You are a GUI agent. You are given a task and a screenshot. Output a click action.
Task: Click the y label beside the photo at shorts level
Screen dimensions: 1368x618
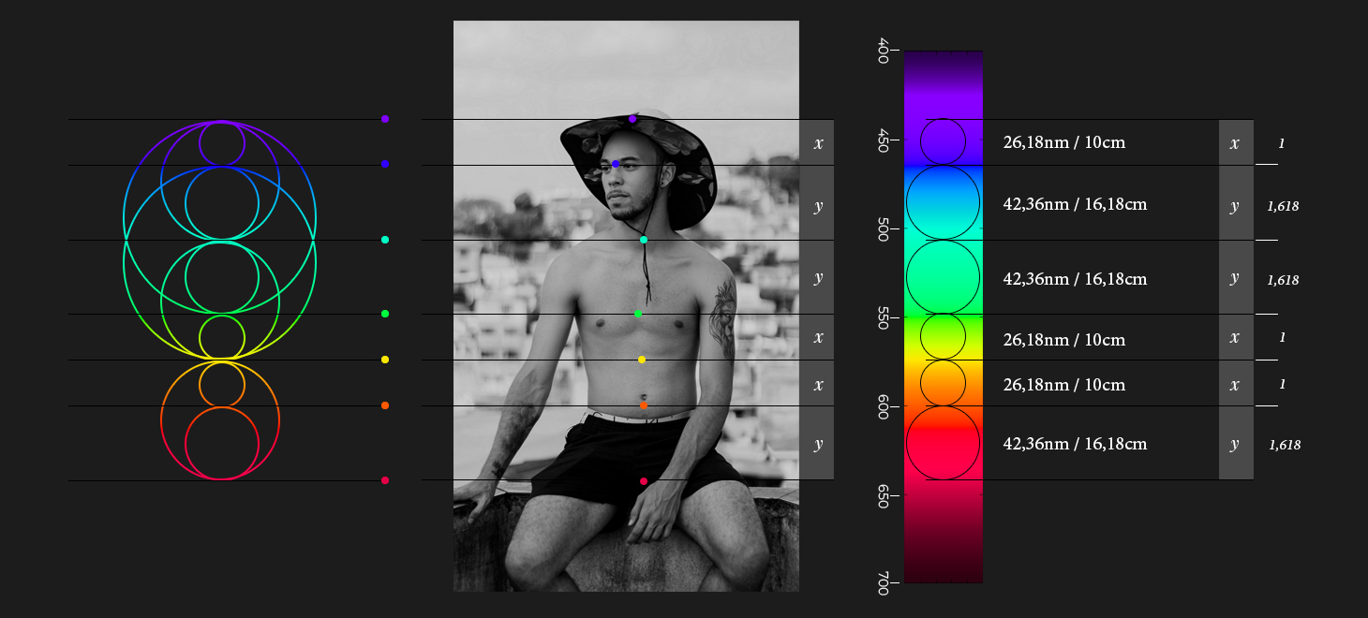coord(817,443)
